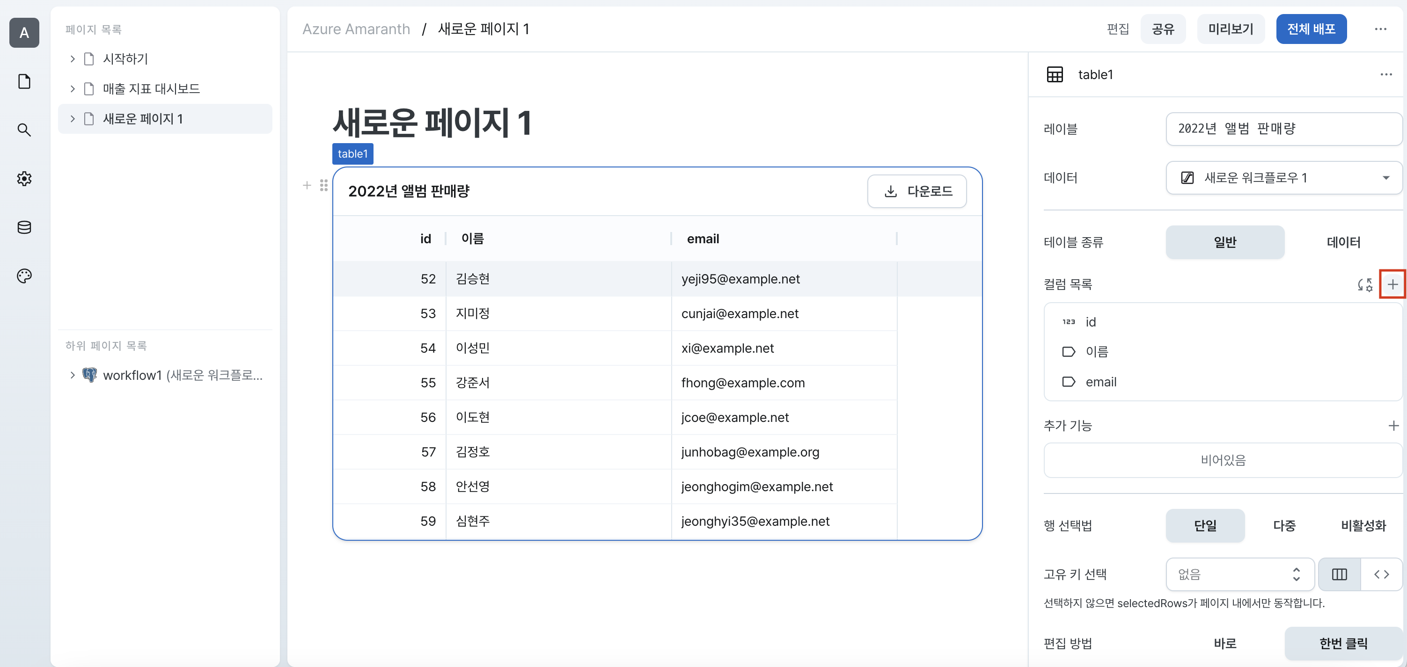Viewport: 1407px width, 667px height.
Task: Open the top header three-dot menu
Action: point(1380,29)
